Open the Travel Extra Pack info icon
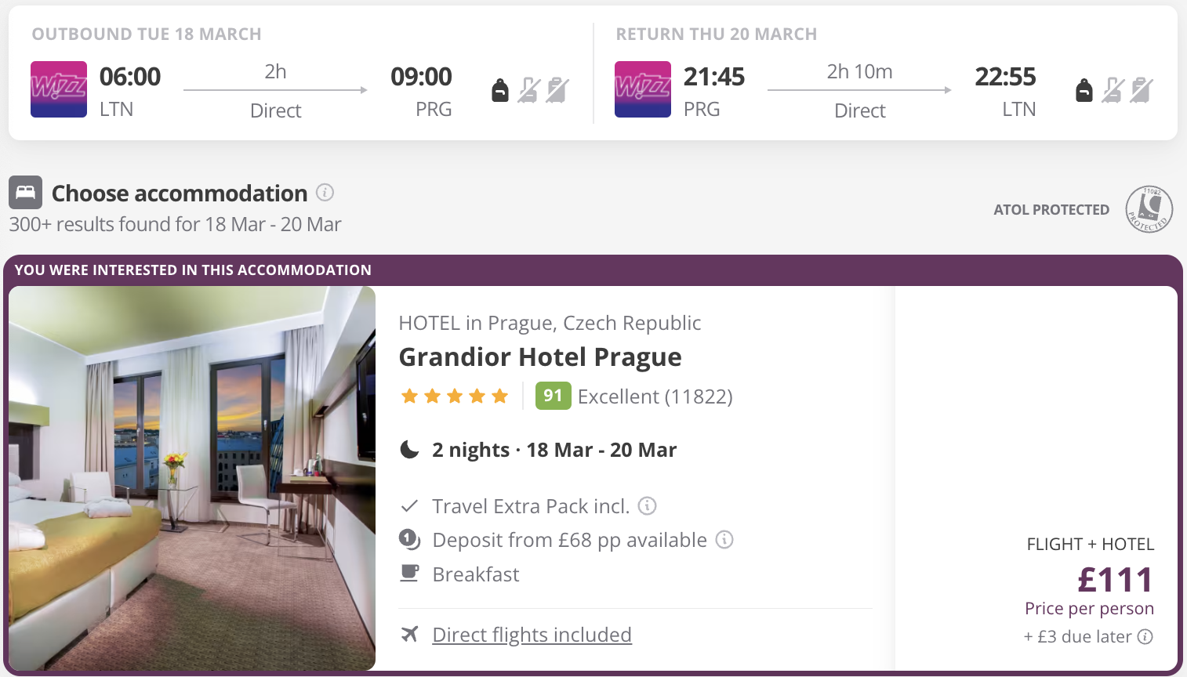Viewport: 1187px width, 677px height. coord(648,505)
